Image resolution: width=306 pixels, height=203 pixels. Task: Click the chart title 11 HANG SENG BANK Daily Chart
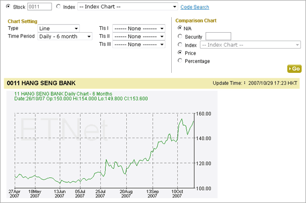[63, 94]
